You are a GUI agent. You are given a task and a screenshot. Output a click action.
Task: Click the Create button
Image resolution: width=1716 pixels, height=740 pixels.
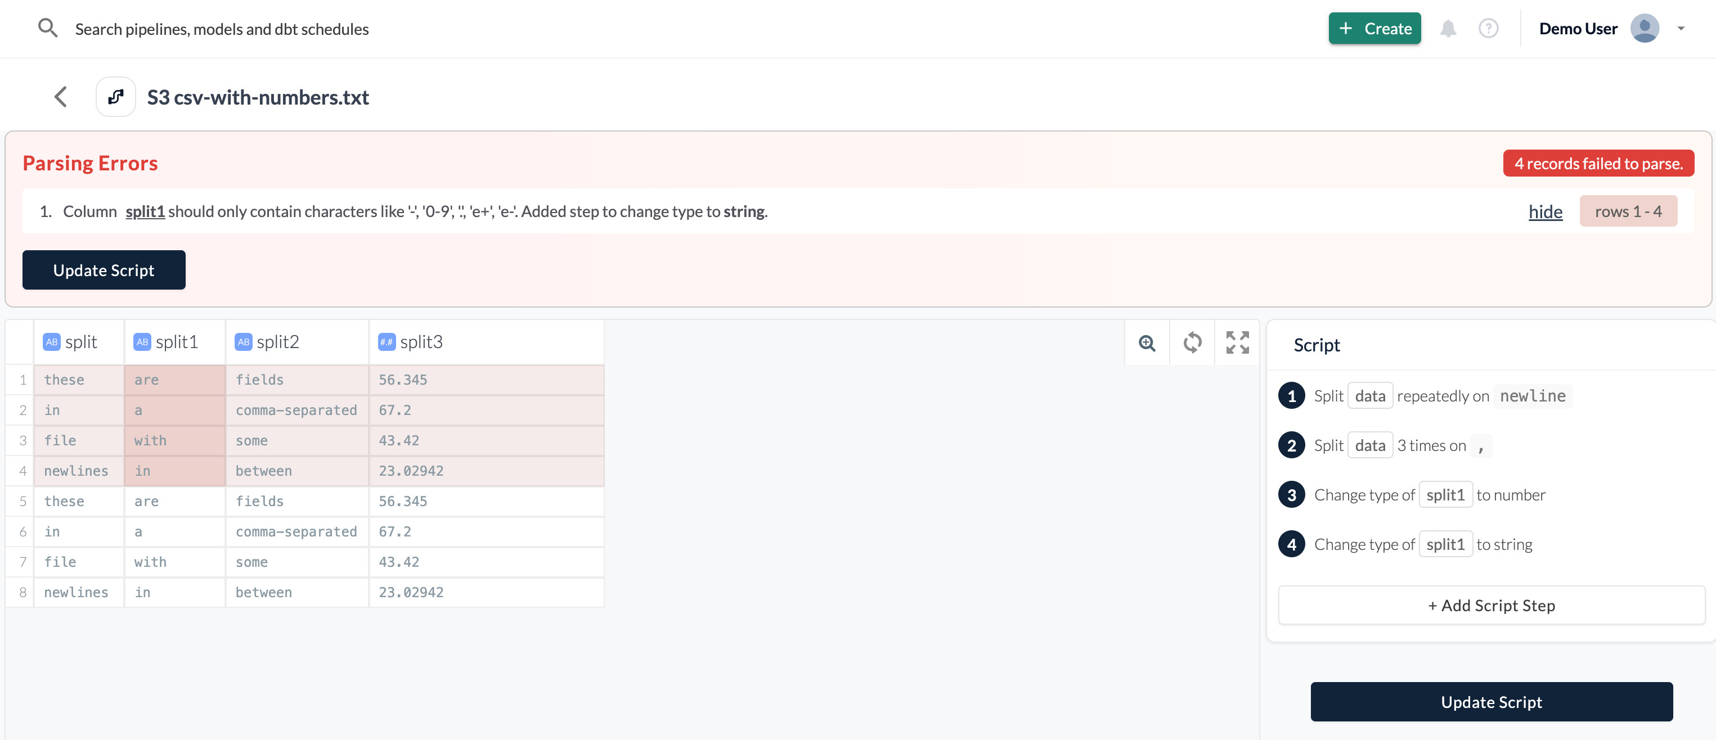[x=1374, y=28]
